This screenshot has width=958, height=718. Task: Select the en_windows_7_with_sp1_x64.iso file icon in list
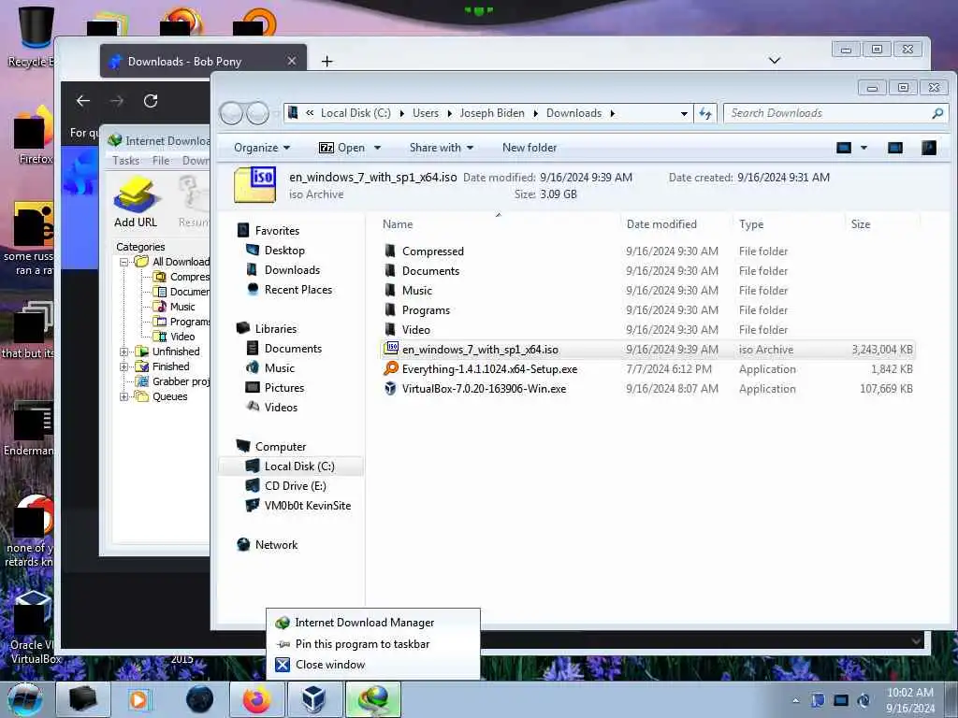[x=391, y=350]
